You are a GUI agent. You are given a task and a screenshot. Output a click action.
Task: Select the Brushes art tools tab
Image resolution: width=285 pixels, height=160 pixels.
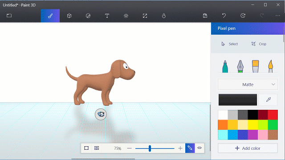50,16
